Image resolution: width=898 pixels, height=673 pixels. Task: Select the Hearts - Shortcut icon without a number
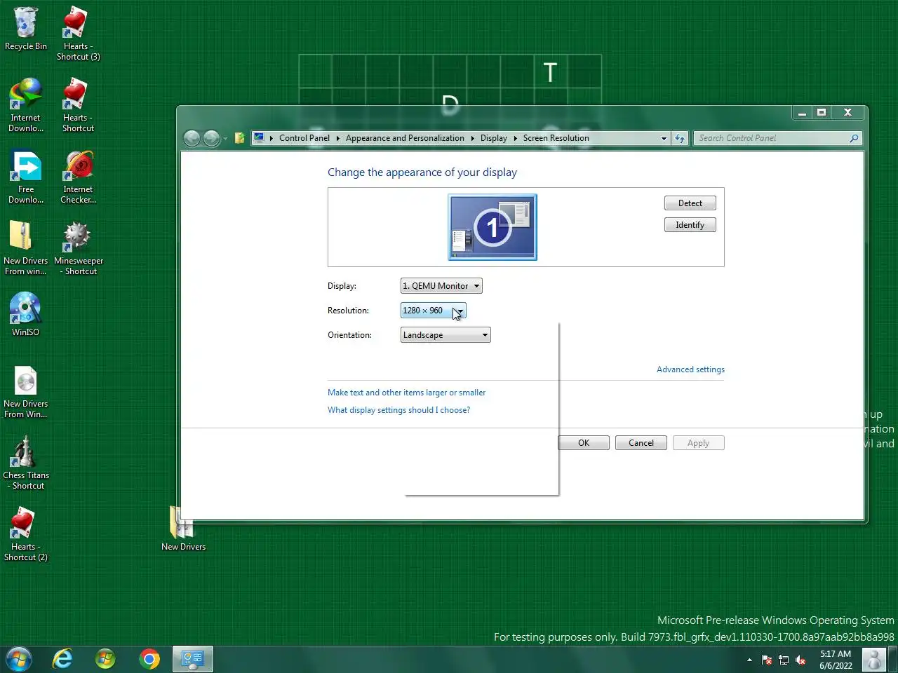78,105
